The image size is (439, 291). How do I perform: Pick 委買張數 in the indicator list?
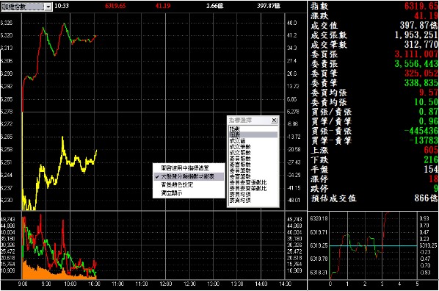click(240, 159)
